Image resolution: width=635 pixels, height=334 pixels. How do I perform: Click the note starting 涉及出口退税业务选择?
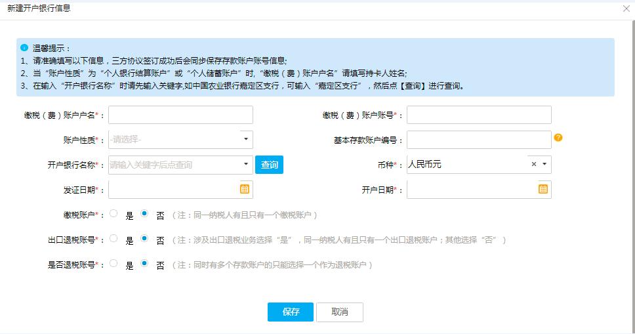click(339, 240)
